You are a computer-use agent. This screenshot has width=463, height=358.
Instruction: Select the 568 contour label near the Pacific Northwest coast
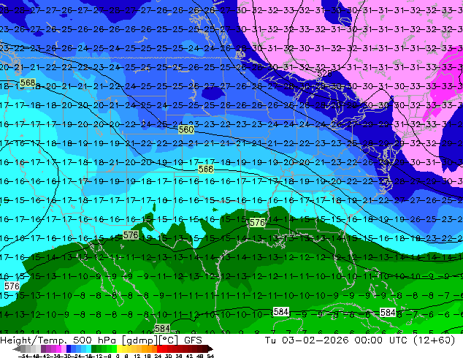click(x=28, y=83)
